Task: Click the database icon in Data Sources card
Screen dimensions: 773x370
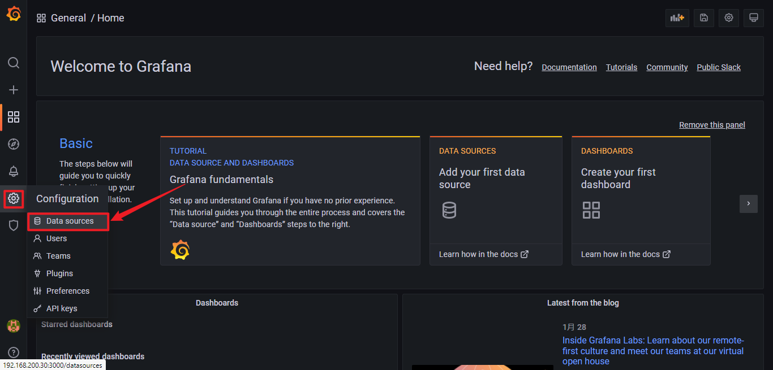Action: (449, 210)
